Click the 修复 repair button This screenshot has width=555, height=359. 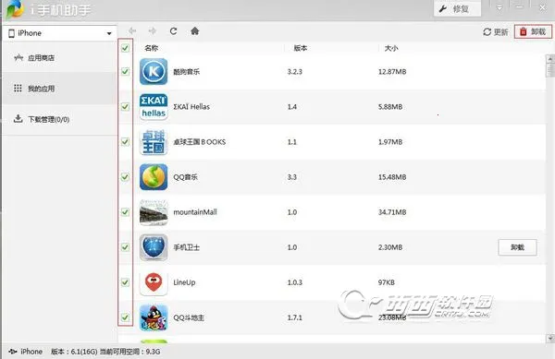click(x=457, y=8)
